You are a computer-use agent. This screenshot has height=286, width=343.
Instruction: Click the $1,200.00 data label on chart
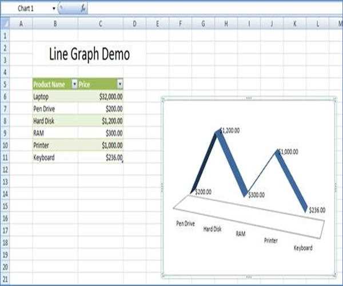pyautogui.click(x=230, y=130)
